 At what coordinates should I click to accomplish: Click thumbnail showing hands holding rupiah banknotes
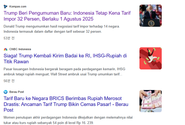[151, 101]
